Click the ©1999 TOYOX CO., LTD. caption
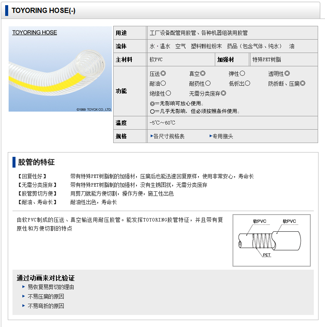The width and height of the screenshot is (325, 327). (x=94, y=109)
